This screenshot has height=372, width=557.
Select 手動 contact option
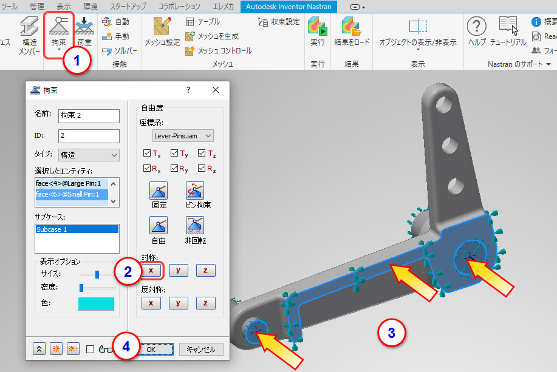116,36
